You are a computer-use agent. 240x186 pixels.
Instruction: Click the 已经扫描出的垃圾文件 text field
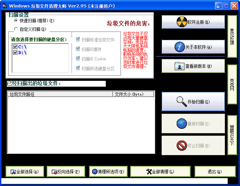(56, 84)
